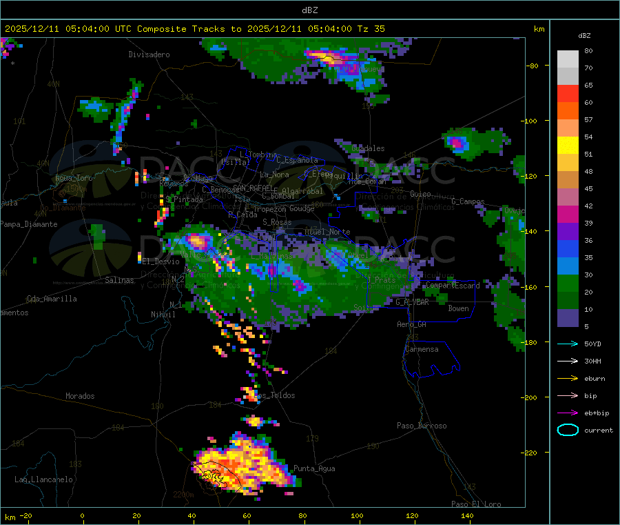Click the Cda_Amarilla label
Image resolution: width=620 pixels, height=525 pixels.
coord(52,299)
